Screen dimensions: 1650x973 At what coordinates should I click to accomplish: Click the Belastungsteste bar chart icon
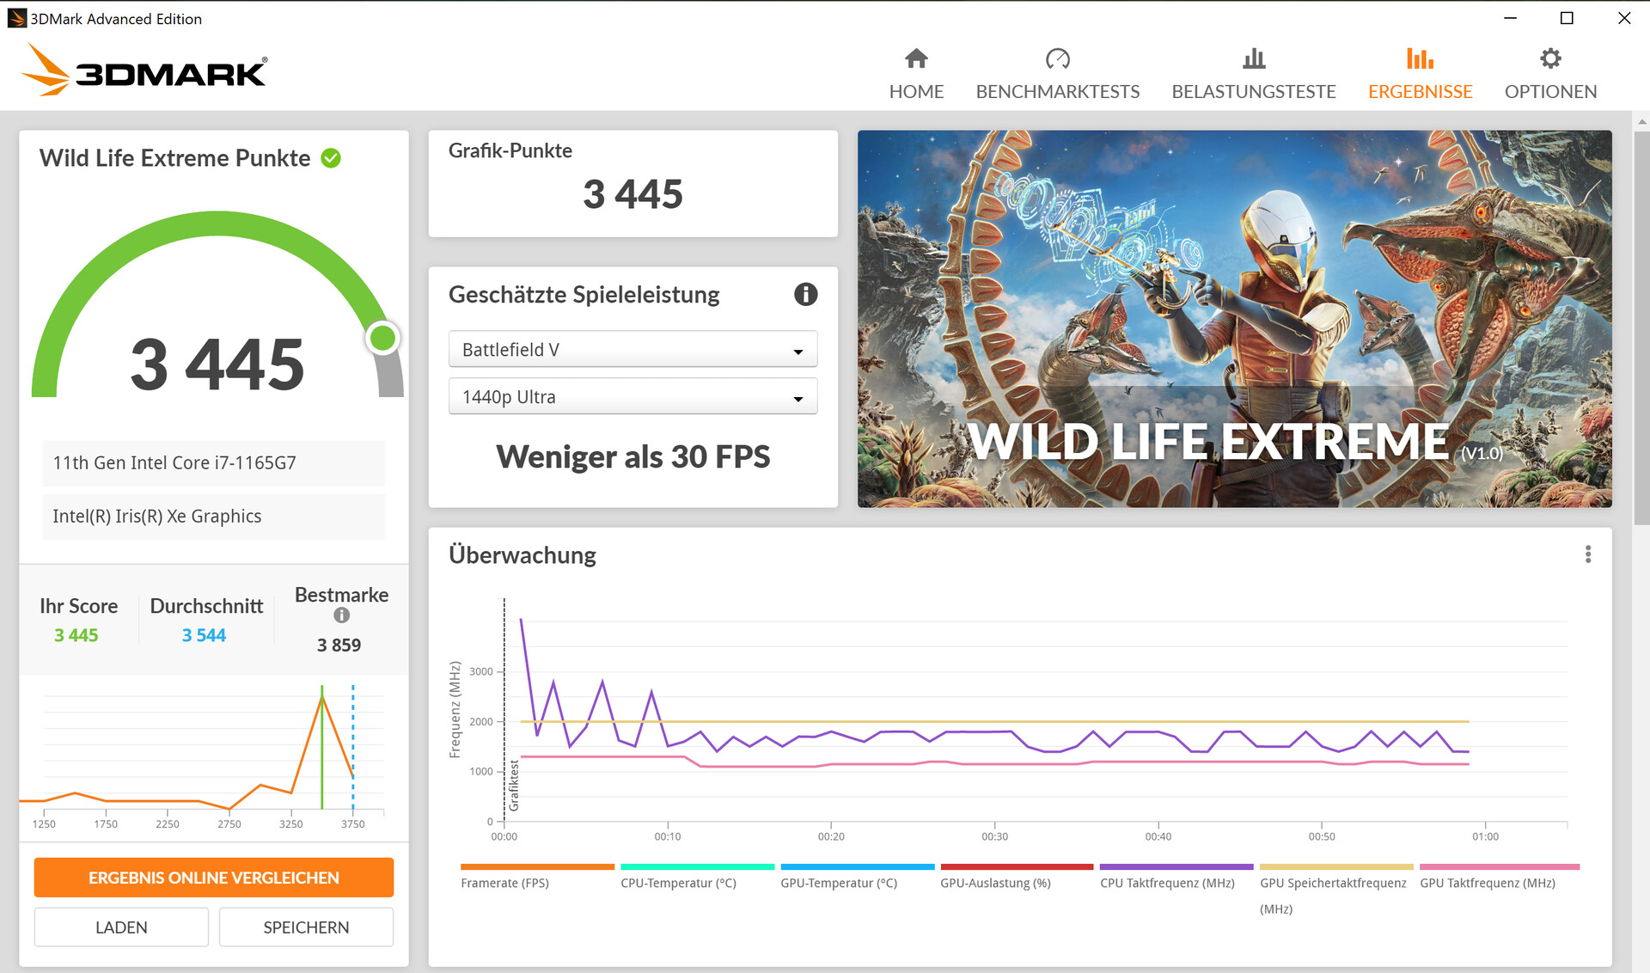1253,58
